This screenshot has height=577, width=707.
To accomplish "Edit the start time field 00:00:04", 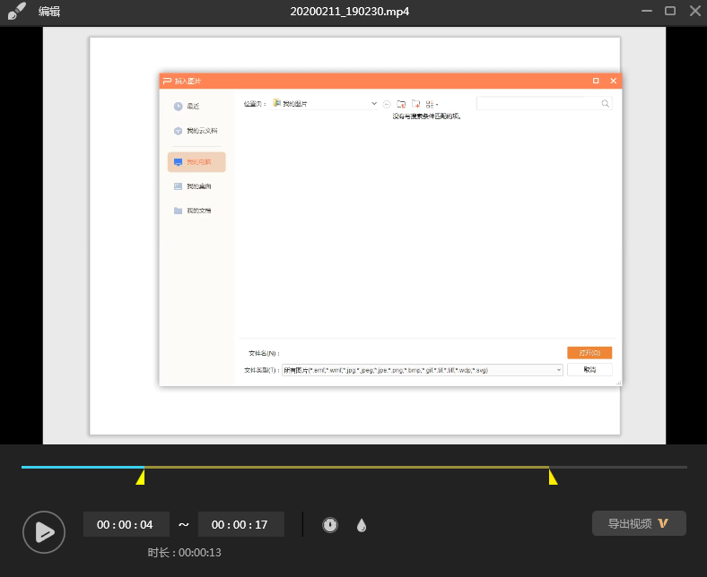I will click(x=127, y=524).
